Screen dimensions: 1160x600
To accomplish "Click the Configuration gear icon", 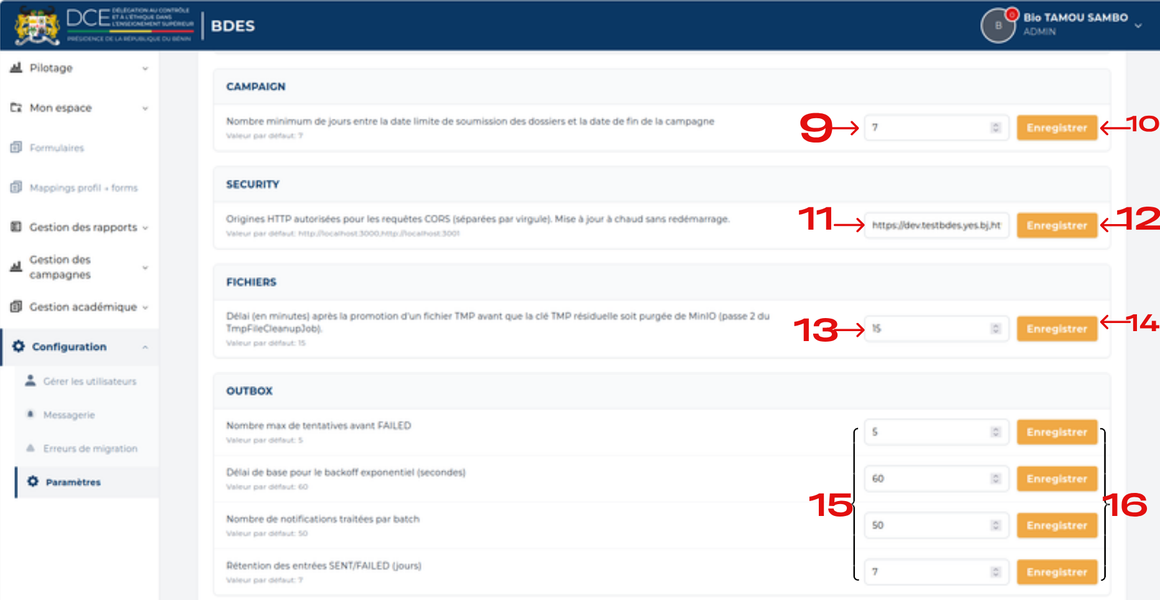I will tap(19, 346).
